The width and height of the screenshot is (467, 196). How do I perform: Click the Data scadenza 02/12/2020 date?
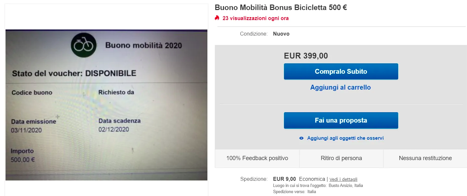tap(114, 129)
